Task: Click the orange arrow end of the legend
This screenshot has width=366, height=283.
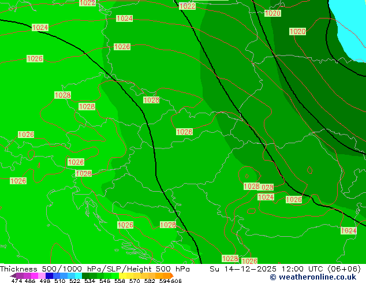Action: pyautogui.click(x=172, y=275)
